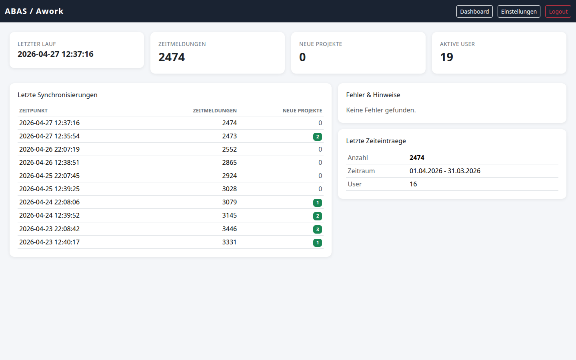Click the ABAS / Awork title

pos(34,11)
